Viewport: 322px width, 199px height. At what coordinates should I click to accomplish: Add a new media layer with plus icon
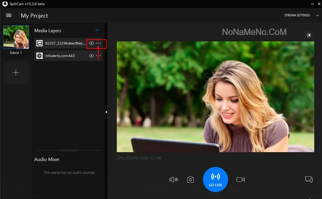pos(97,30)
